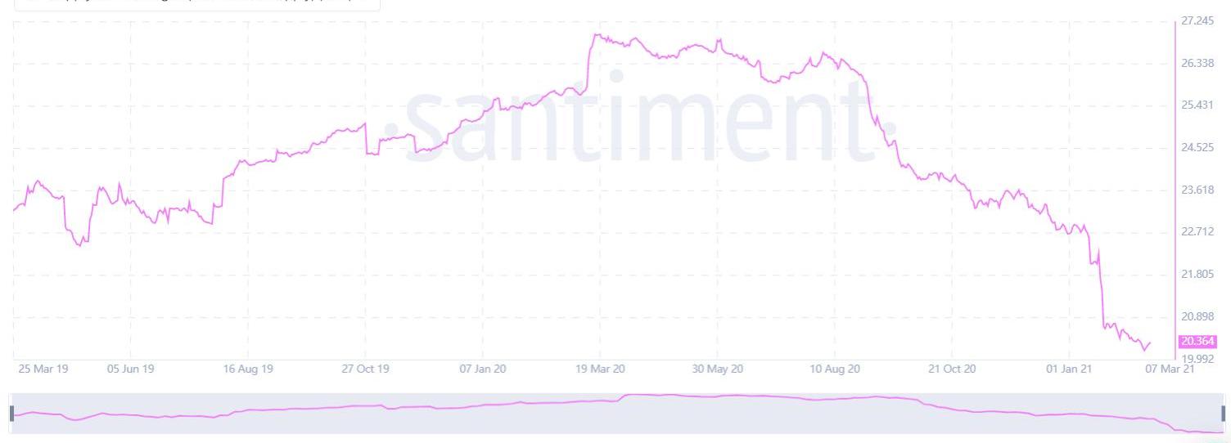Click the 05 Jun 19 date label
The height and width of the screenshot is (443, 1231).
tap(131, 369)
